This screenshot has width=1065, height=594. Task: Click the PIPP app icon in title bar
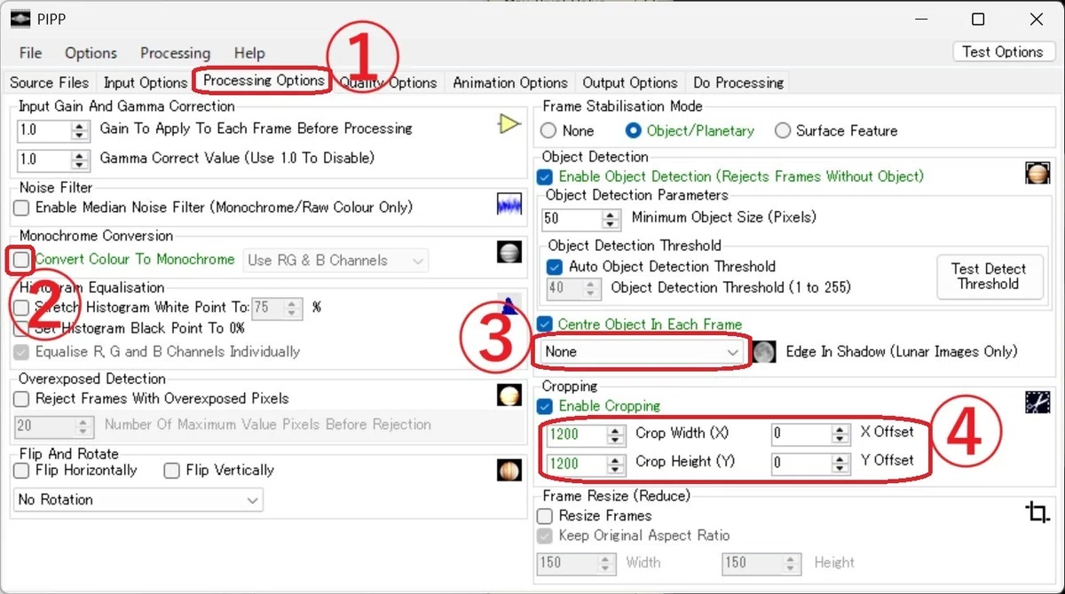(22, 19)
